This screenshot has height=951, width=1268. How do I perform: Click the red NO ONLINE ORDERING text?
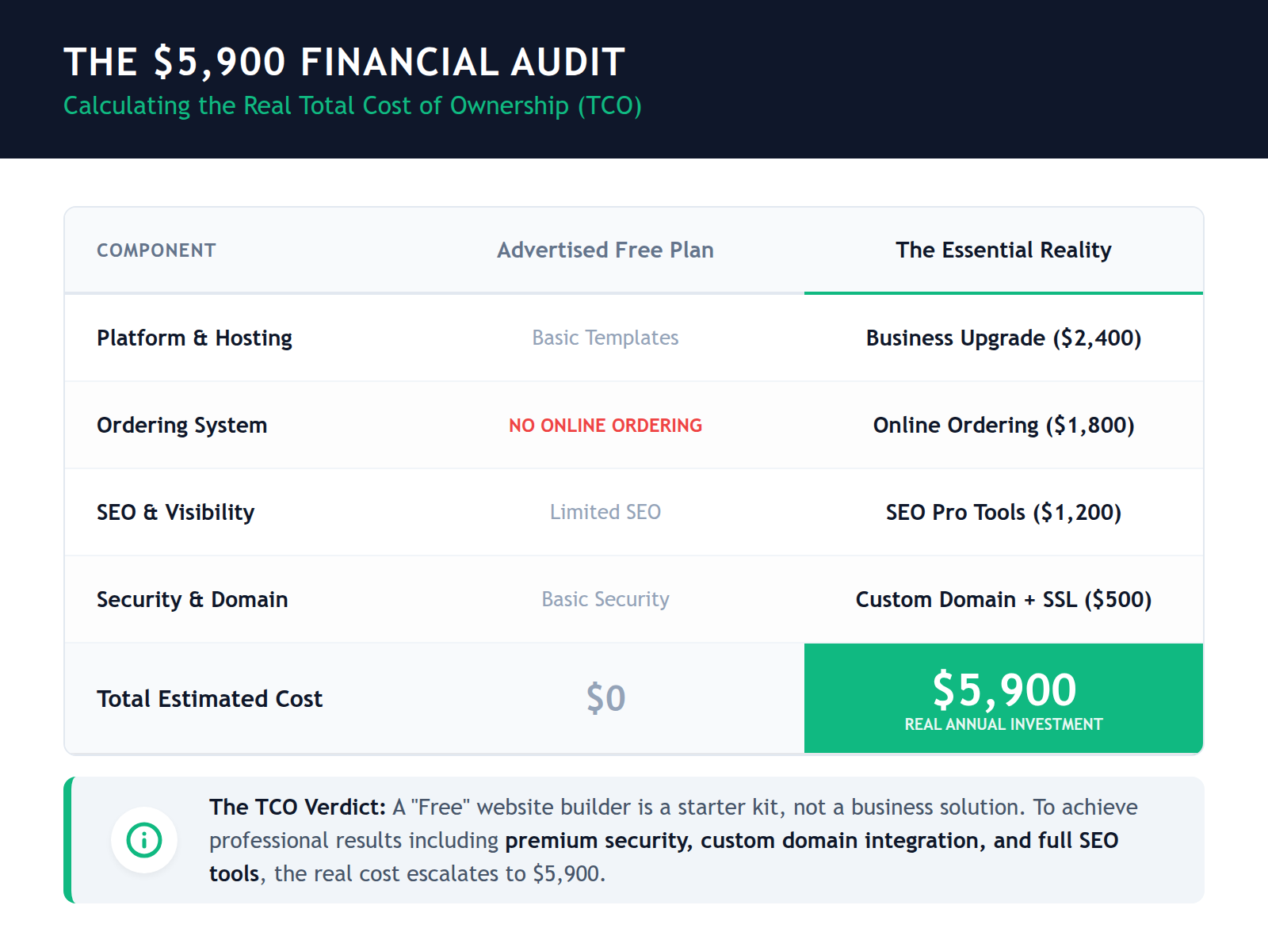click(605, 426)
